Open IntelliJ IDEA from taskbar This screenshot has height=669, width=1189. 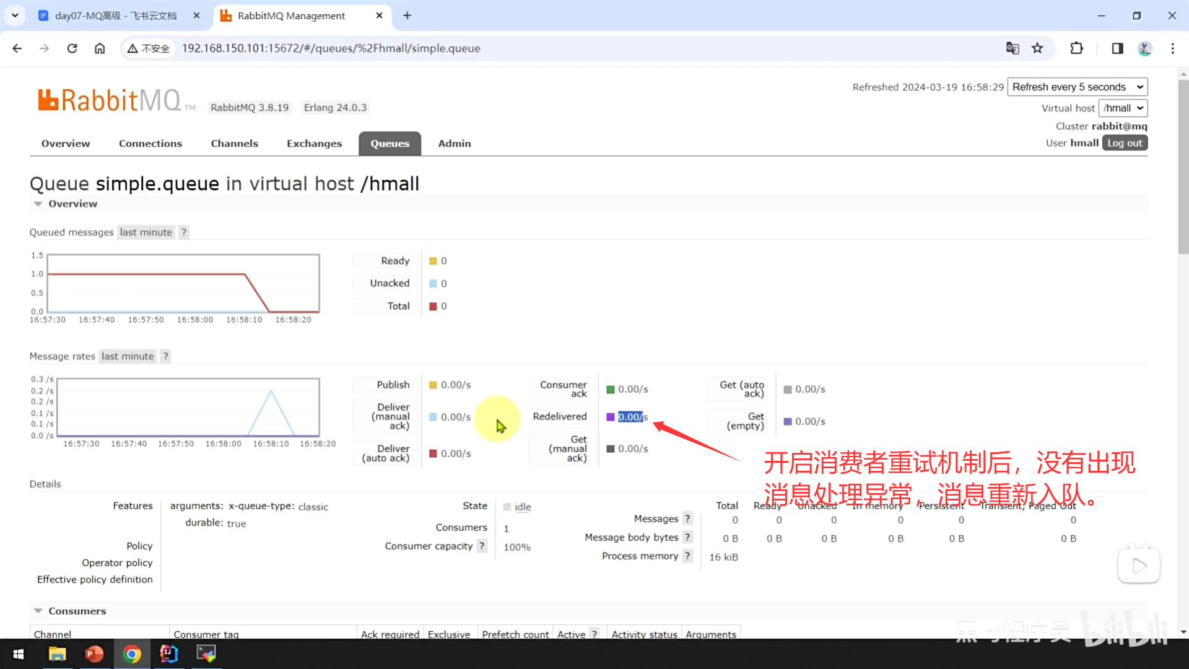(168, 654)
